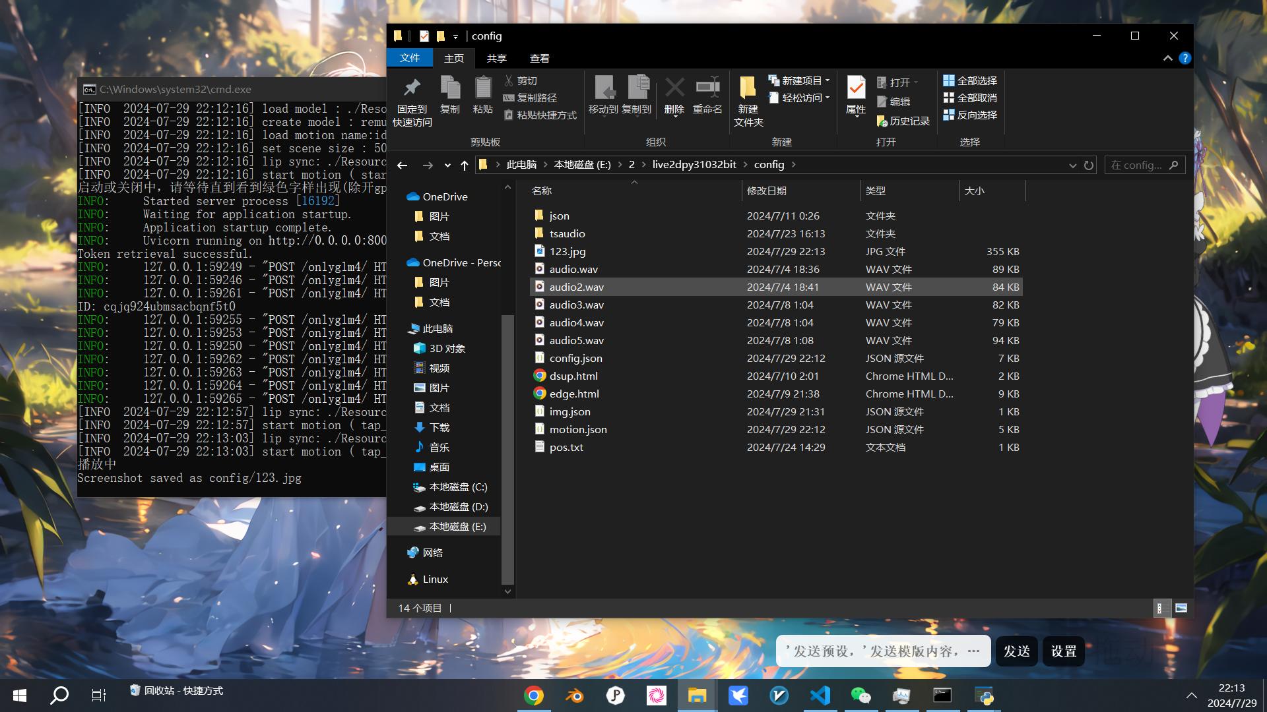Click the 发送 button
The height and width of the screenshot is (712, 1267).
(x=1017, y=651)
